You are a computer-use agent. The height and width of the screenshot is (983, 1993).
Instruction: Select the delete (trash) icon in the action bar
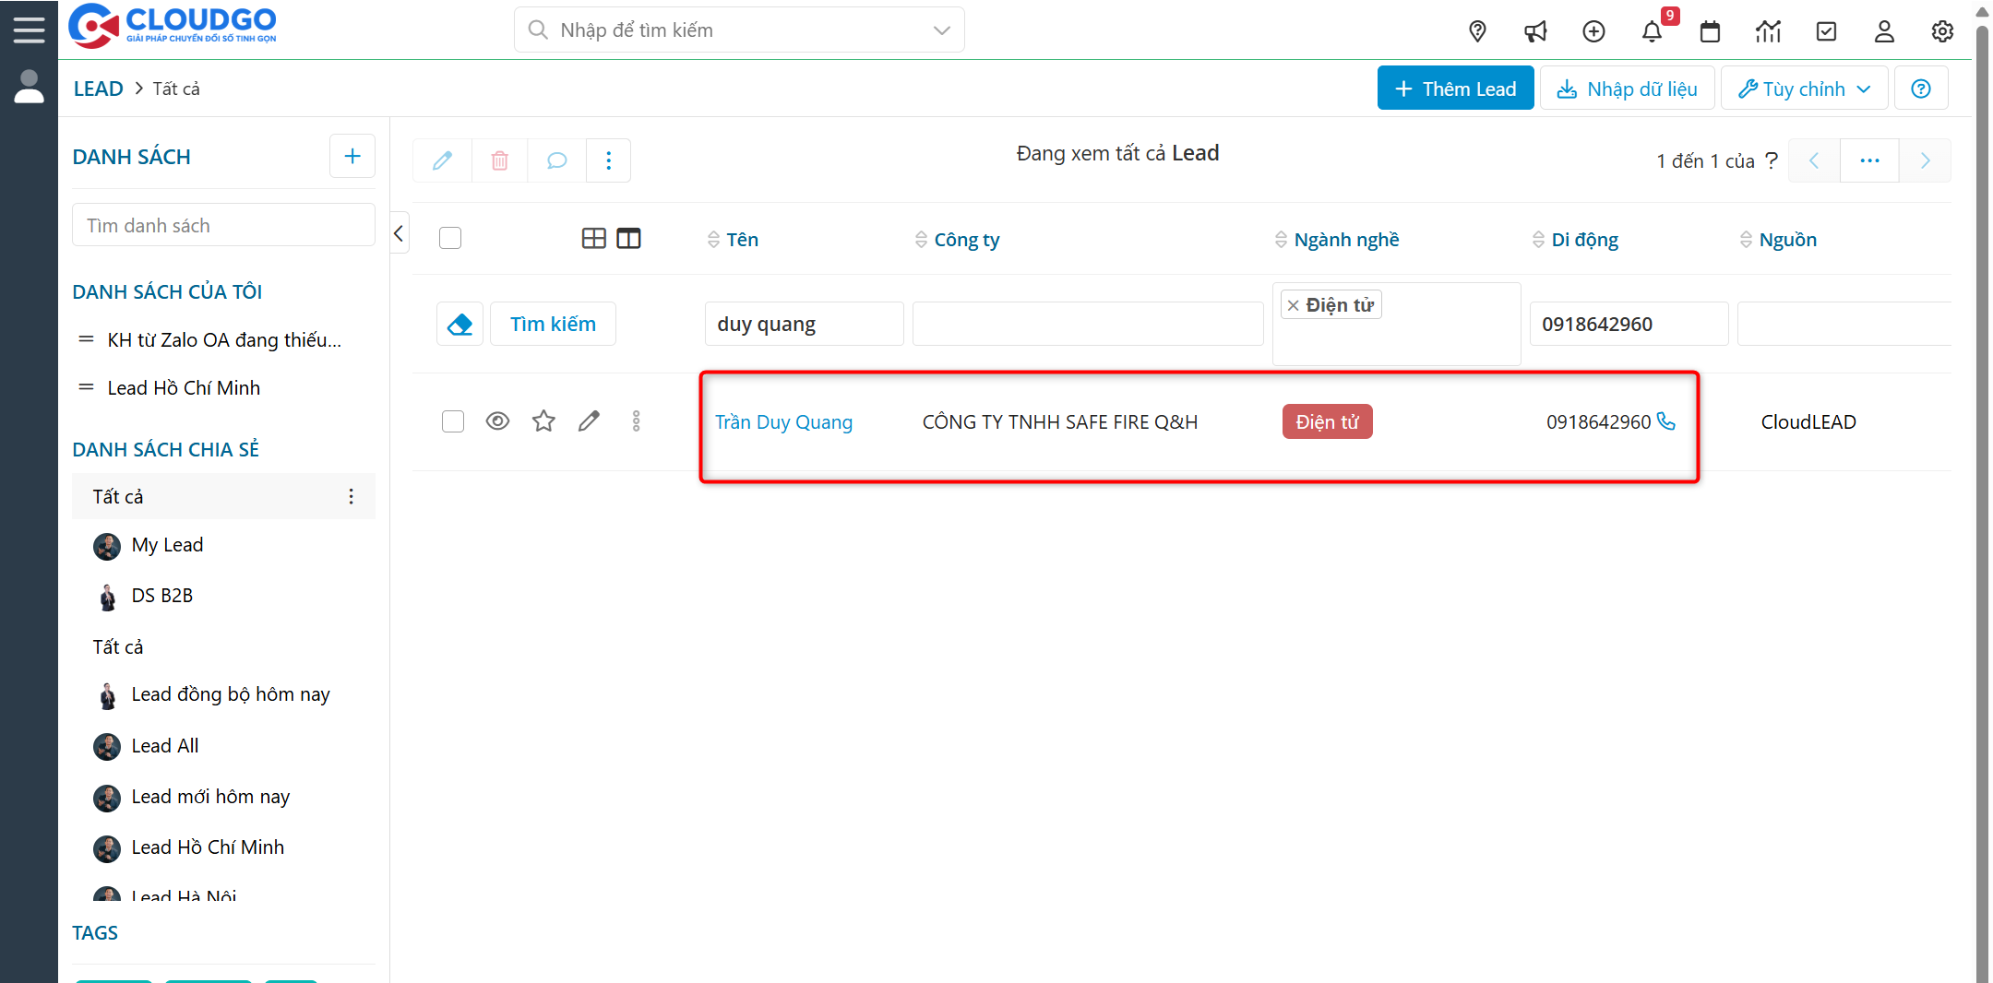pyautogui.click(x=499, y=160)
